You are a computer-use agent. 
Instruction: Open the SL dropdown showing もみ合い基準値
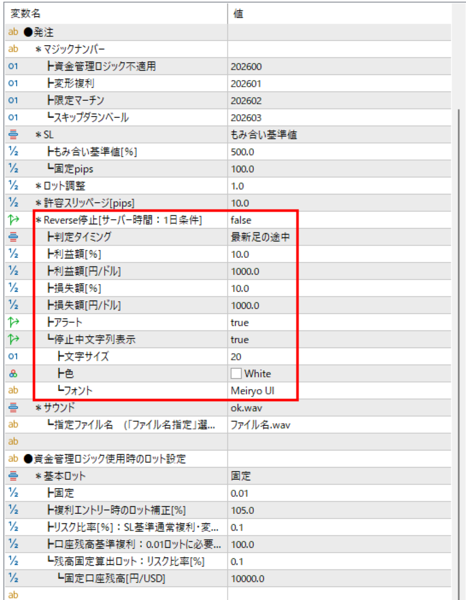click(x=263, y=135)
